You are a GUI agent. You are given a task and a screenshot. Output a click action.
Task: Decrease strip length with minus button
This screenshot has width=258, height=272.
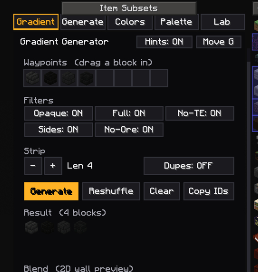tap(33, 166)
